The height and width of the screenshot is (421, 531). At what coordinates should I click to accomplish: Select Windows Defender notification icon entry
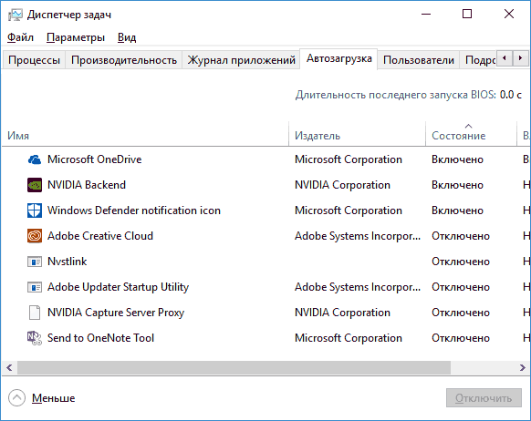coord(134,210)
